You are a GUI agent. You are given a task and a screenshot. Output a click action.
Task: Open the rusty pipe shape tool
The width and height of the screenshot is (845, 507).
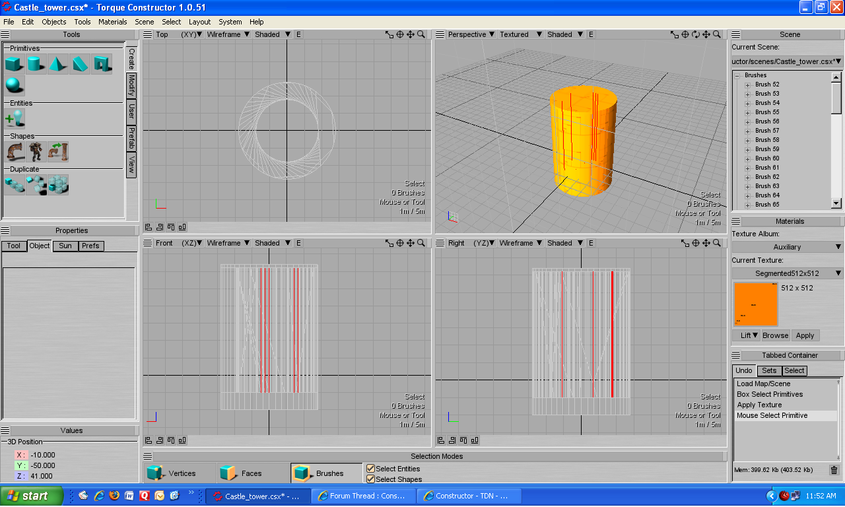[14, 152]
